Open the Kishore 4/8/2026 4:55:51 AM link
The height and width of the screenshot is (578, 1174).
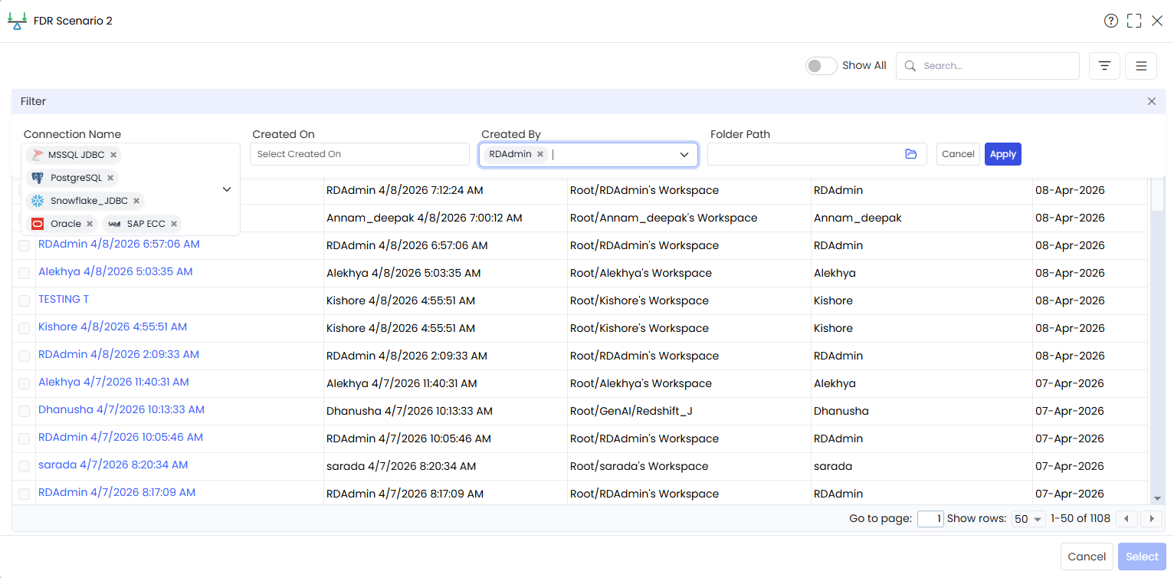click(x=113, y=327)
